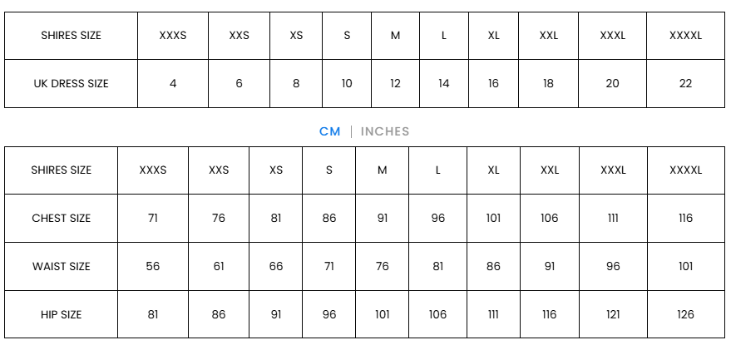Image resolution: width=731 pixels, height=345 pixels.
Task: Click UK dress size 22 cell
Action: [x=685, y=83]
